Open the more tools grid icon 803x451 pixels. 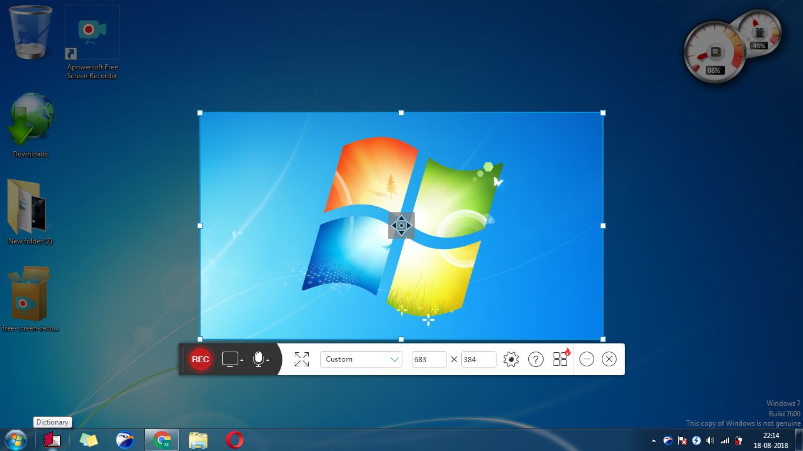pos(559,359)
